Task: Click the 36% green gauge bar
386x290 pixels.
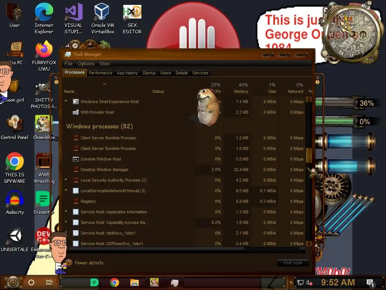Action: point(335,103)
